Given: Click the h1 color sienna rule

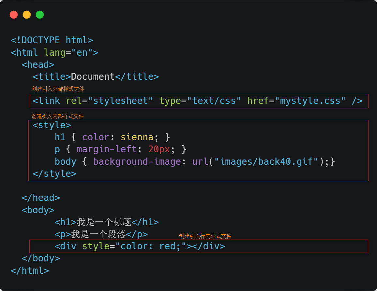Looking at the screenshot, I should 113,137.
